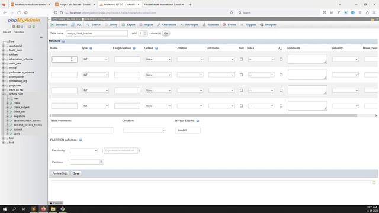Collapse the school.com database tree

tap(3, 94)
